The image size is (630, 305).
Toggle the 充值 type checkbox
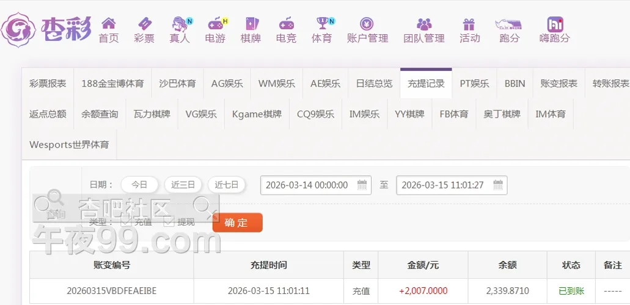126,222
